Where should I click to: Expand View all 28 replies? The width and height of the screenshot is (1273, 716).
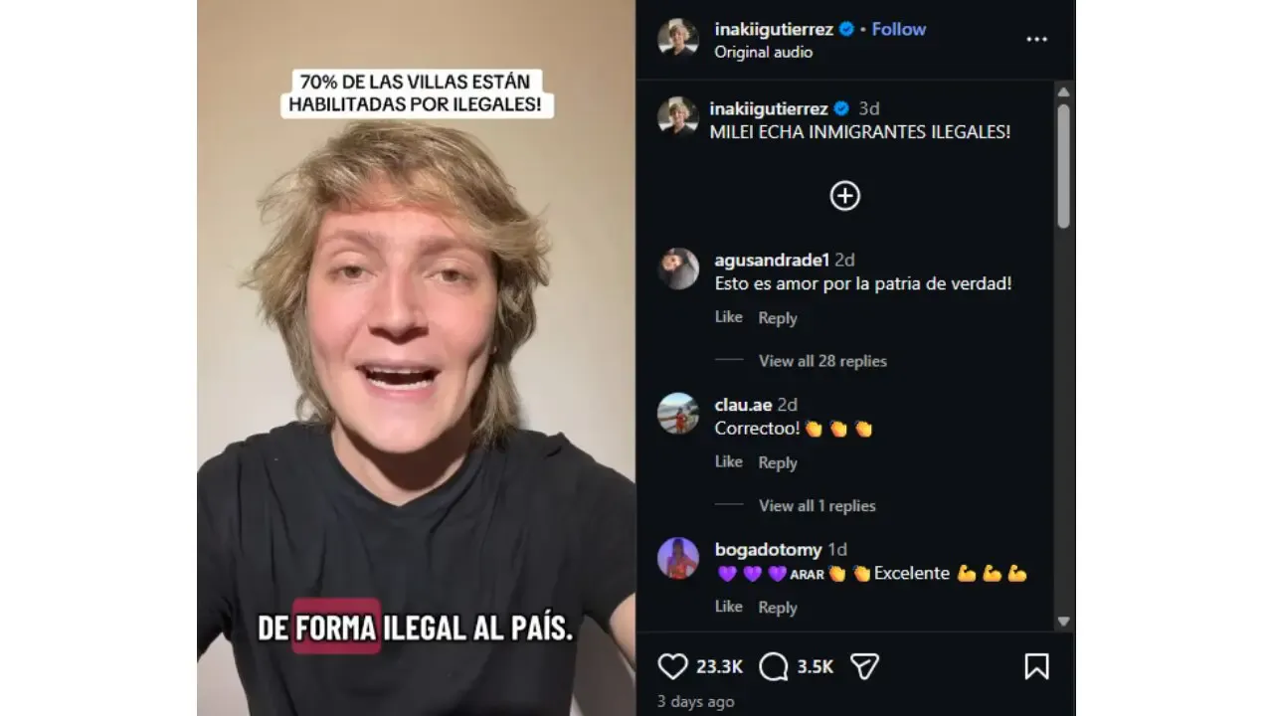822,361
